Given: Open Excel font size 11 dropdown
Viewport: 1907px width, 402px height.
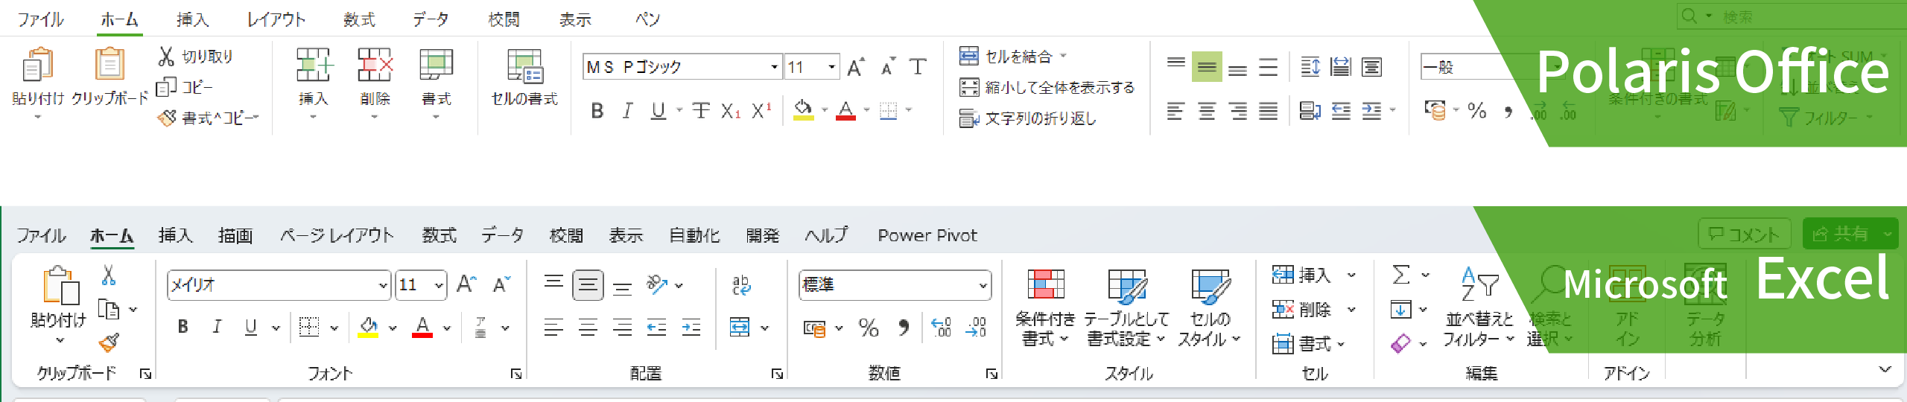Looking at the screenshot, I should pos(439,285).
